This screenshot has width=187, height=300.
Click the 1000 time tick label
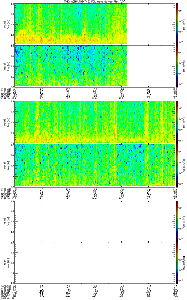pos(175,297)
